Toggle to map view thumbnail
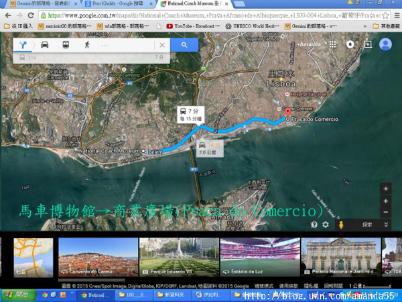This screenshot has height=302, width=402. point(28,256)
